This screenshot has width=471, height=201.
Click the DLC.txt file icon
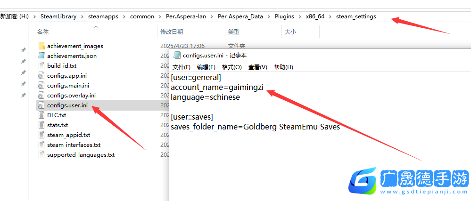click(x=41, y=115)
